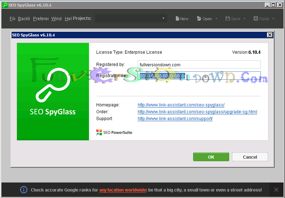Open the Support link

pos(175,119)
